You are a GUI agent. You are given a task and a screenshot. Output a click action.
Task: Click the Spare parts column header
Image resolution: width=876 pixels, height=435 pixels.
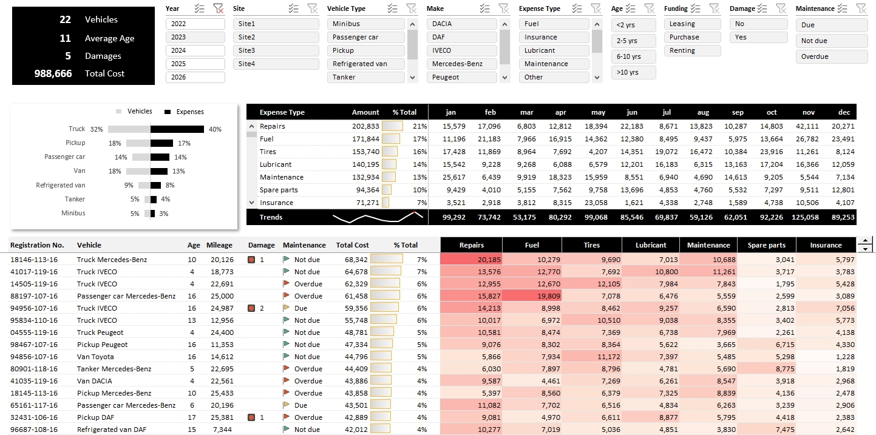[x=766, y=245]
